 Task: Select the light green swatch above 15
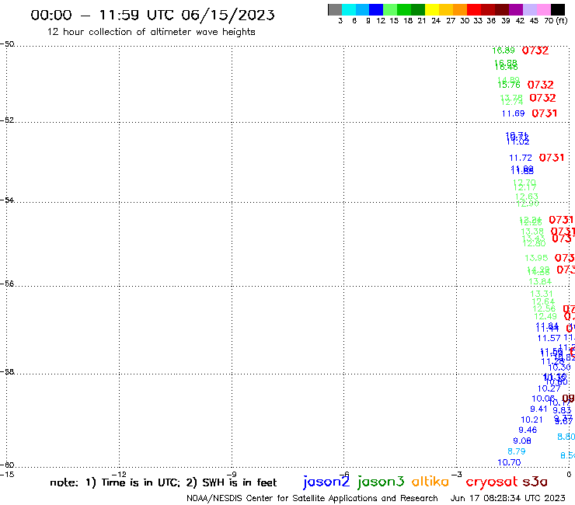click(x=390, y=9)
